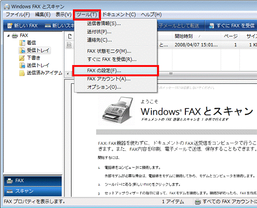Click the receive fax icon in toolbar

[212, 26]
